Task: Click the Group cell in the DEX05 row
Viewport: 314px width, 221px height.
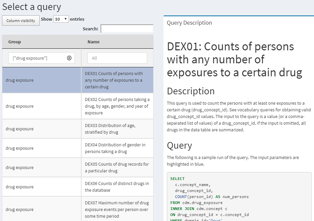Action: click(x=42, y=167)
